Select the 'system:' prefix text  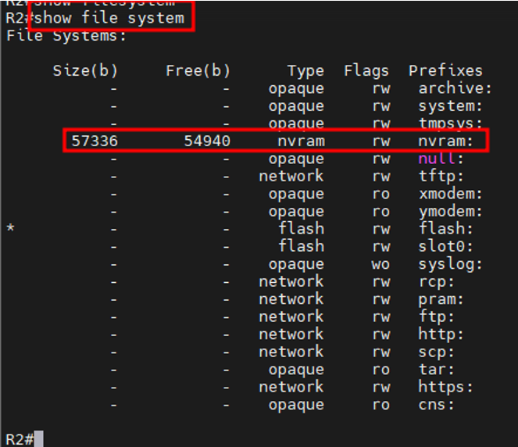451,106
